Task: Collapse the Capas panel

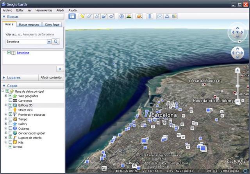Action: pos(4,86)
